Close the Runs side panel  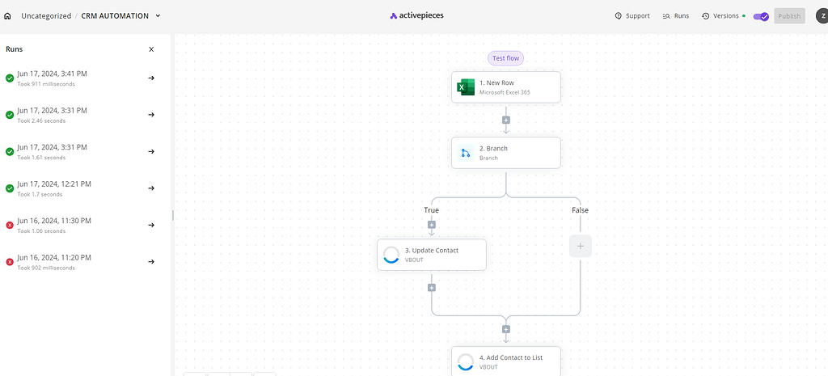tap(151, 49)
